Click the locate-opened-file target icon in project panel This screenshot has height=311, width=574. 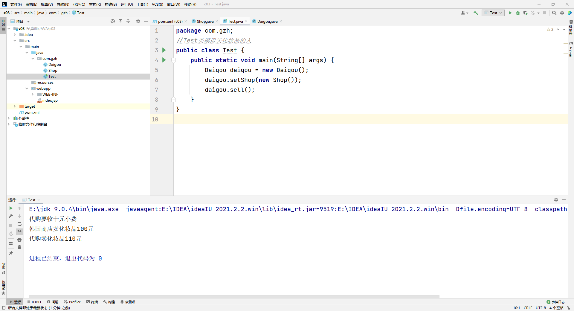pos(113,21)
